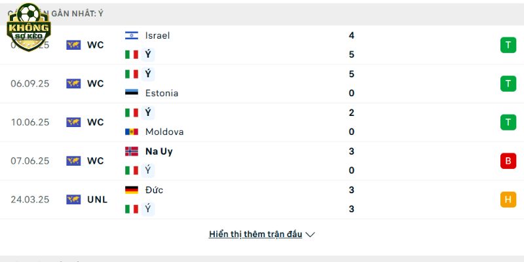Click the Moldova flag icon
Viewport: 524px width, 262px height.
click(x=132, y=132)
